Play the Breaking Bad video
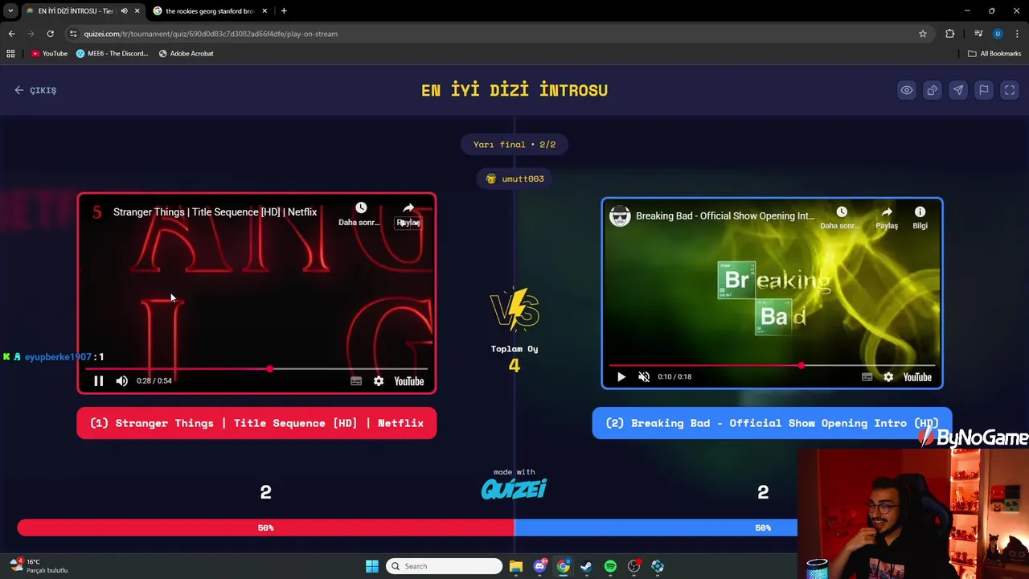1029x579 pixels. pos(621,376)
